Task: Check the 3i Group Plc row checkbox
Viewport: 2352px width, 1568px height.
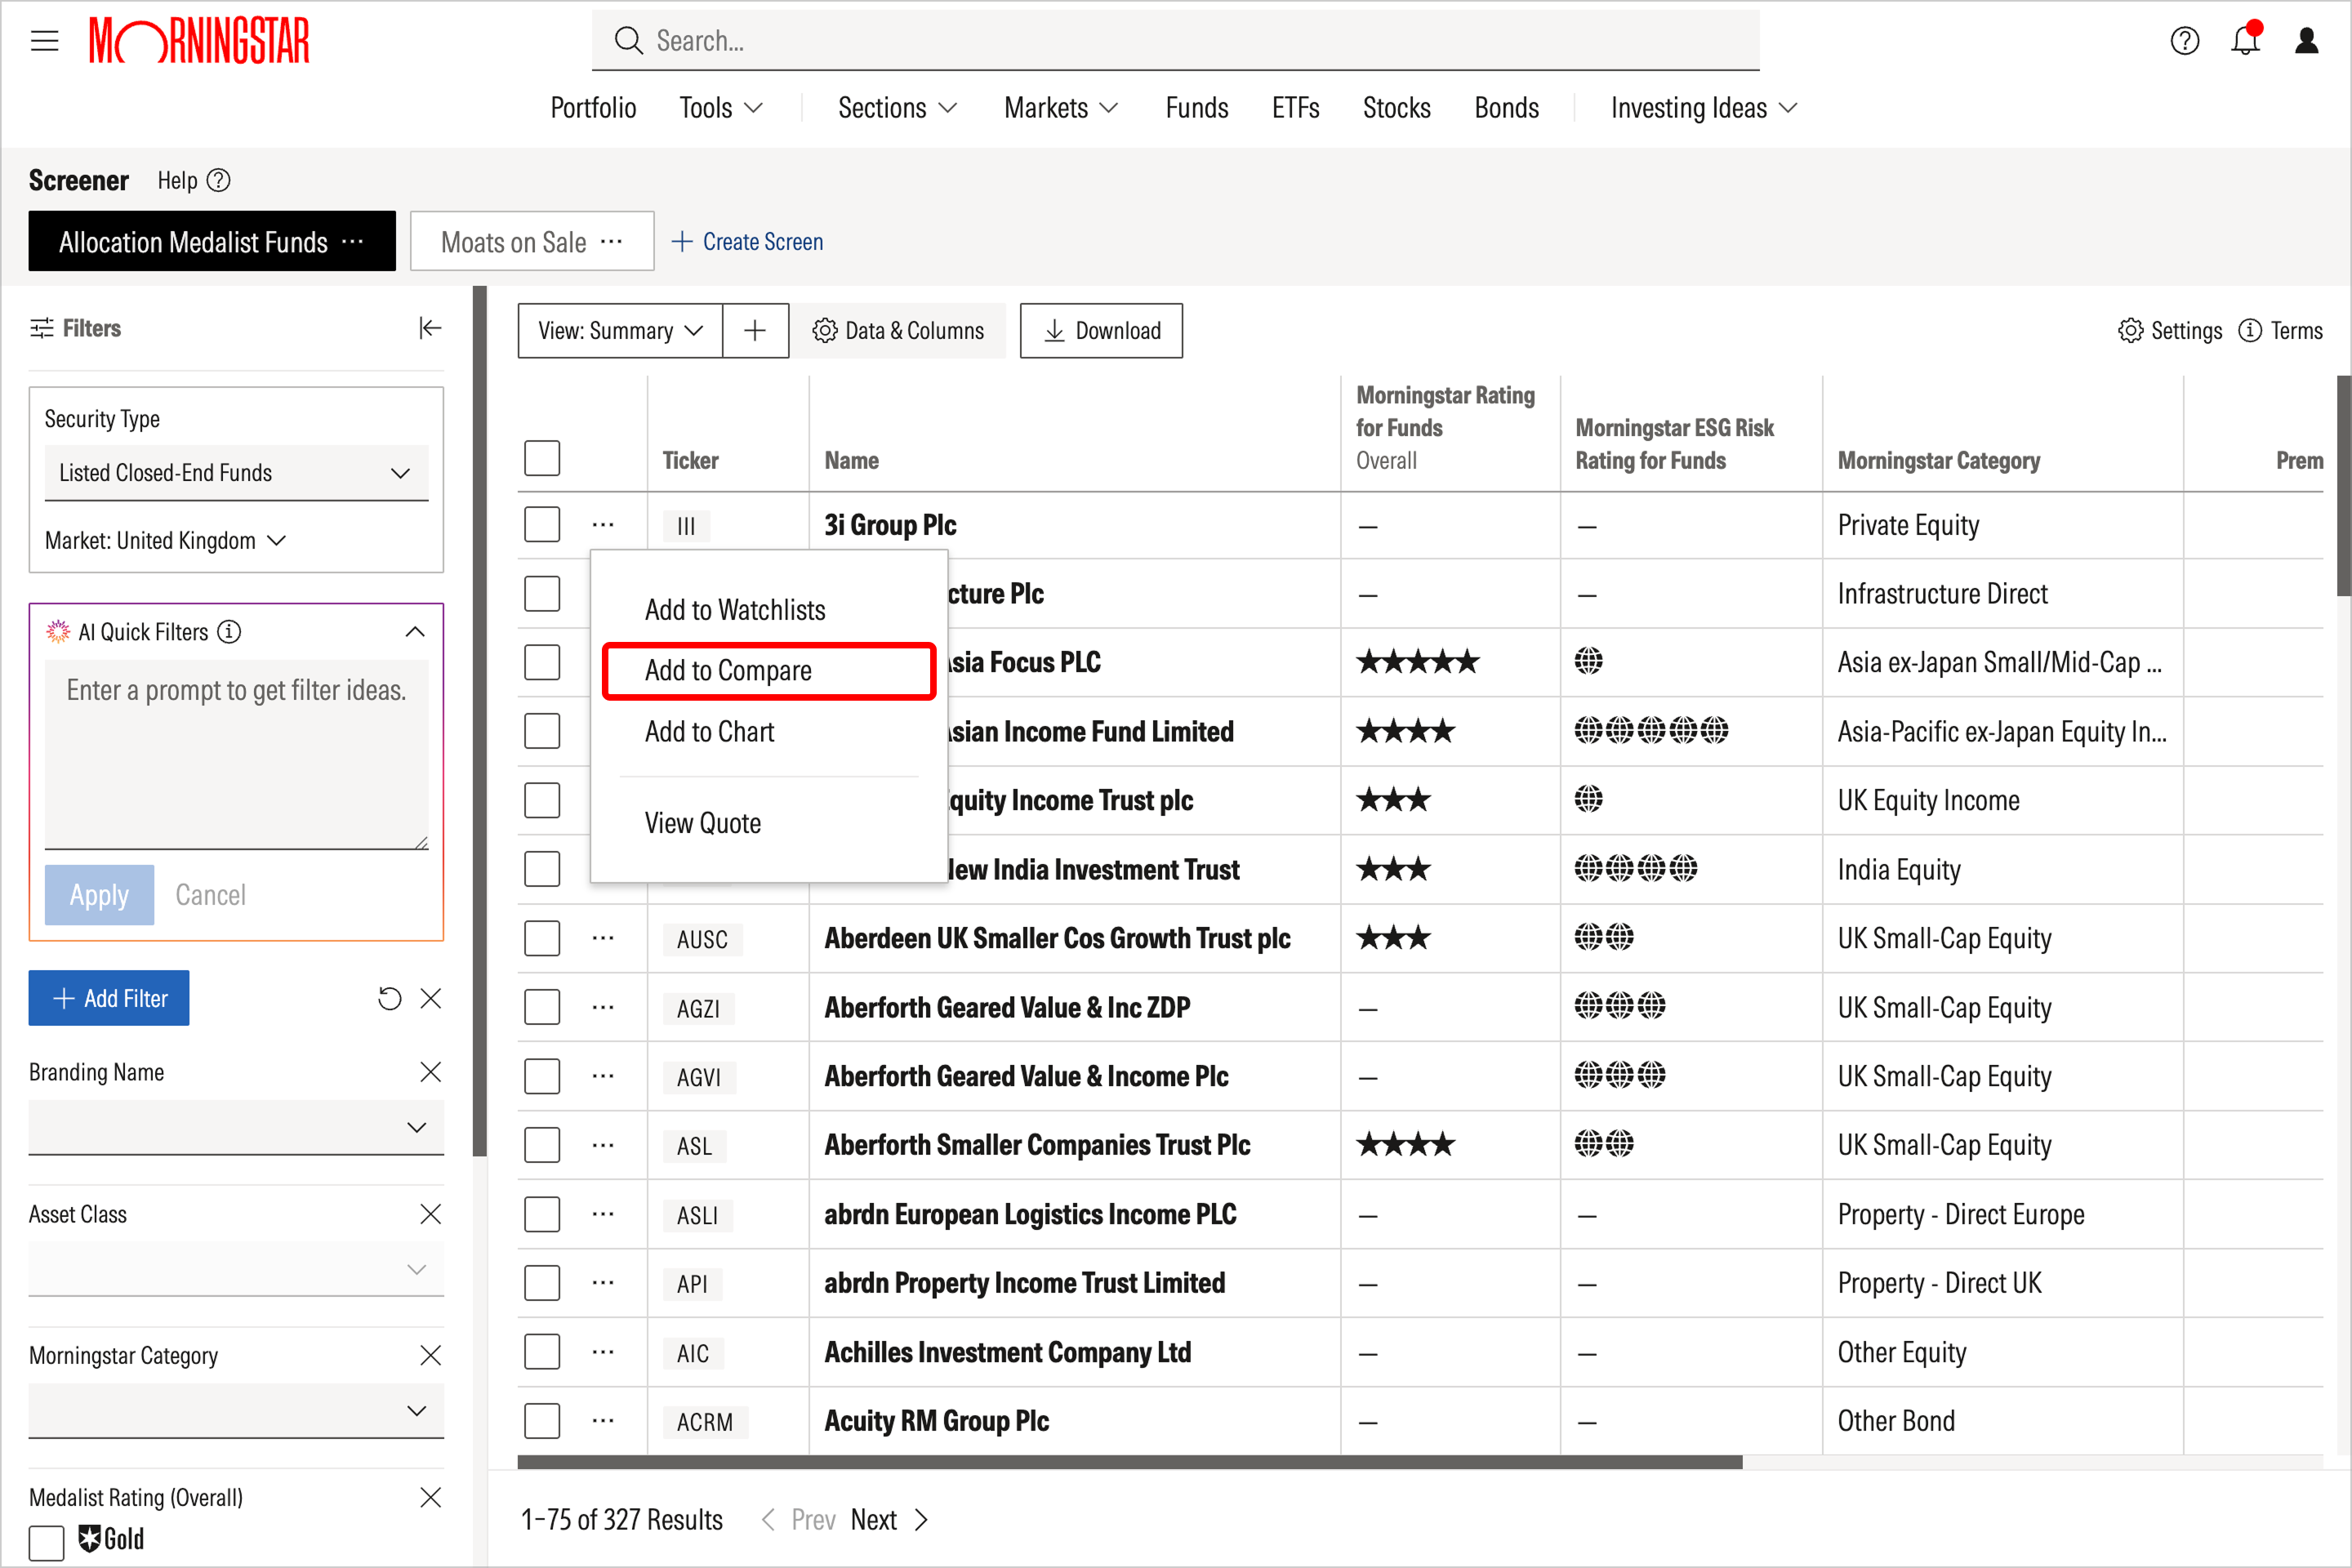Action: click(x=542, y=525)
